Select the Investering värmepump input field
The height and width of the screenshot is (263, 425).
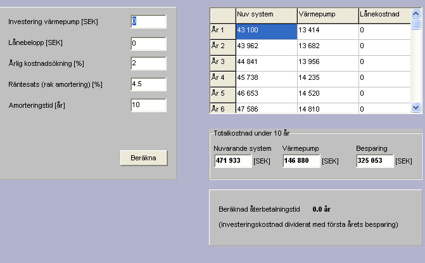148,22
